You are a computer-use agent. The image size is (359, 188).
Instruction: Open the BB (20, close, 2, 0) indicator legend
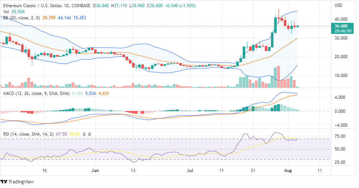pos(20,17)
